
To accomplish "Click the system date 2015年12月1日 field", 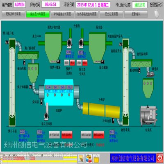I will click(93, 5).
